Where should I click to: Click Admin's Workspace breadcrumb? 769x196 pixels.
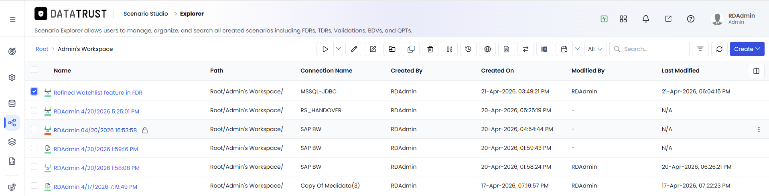(x=85, y=49)
